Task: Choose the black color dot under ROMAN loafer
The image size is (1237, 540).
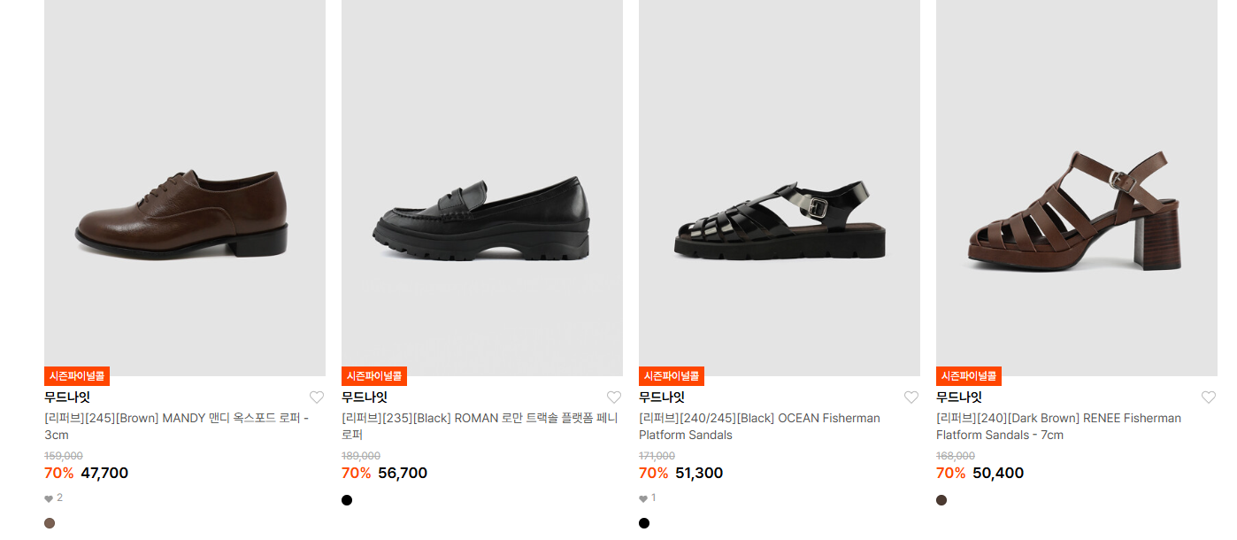Action: 347,500
